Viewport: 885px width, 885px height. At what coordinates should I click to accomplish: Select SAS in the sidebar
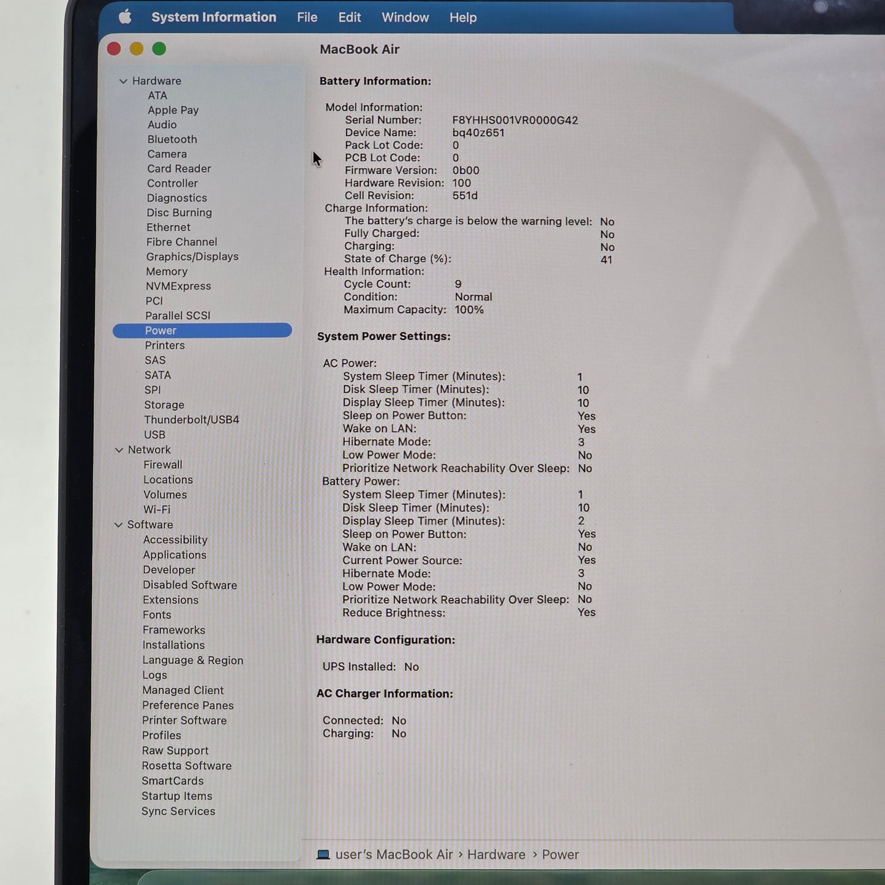pos(156,360)
